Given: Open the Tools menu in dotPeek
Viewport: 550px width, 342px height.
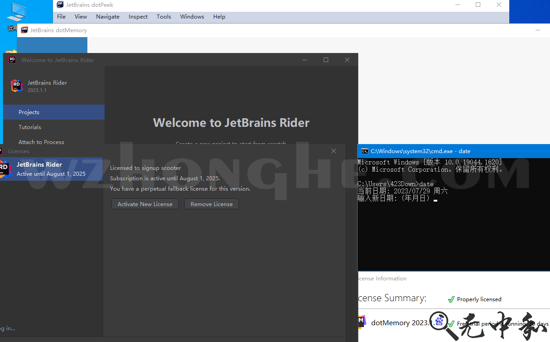Looking at the screenshot, I should [164, 17].
